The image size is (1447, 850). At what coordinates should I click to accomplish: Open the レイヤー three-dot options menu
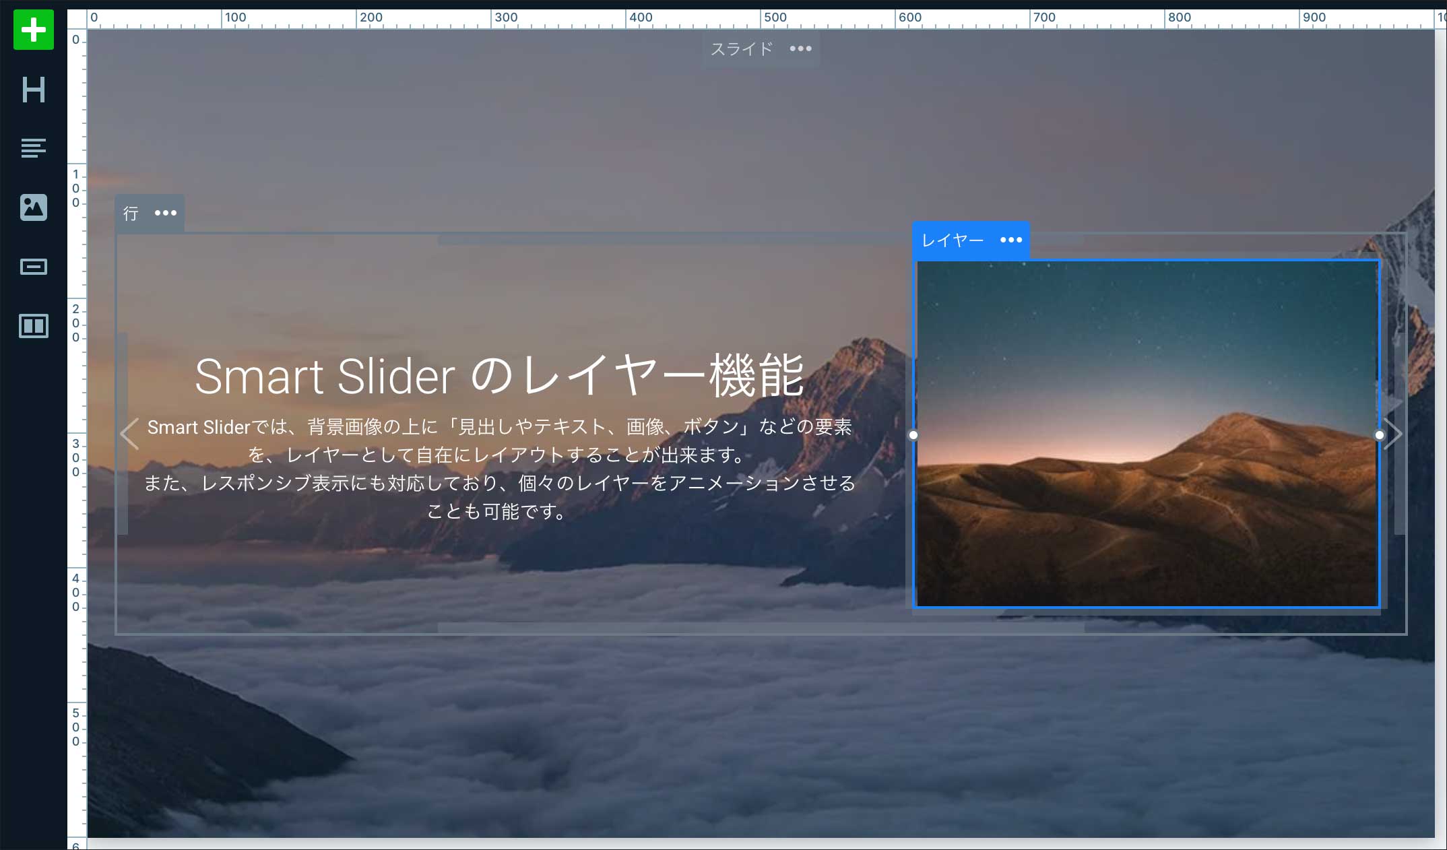[x=1010, y=240]
